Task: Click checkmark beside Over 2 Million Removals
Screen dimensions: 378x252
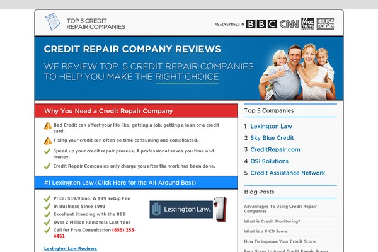Action: [x=47, y=222]
